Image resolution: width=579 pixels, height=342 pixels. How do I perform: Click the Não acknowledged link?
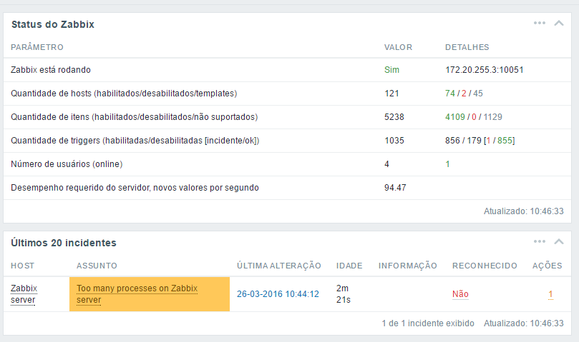pos(460,293)
